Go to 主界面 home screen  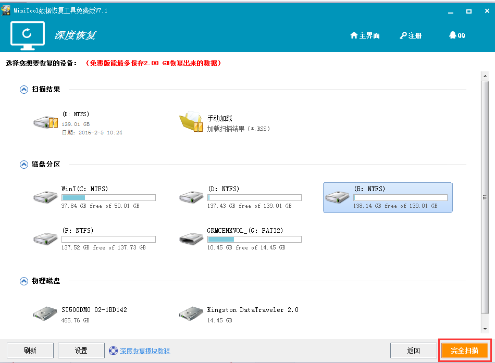[365, 35]
